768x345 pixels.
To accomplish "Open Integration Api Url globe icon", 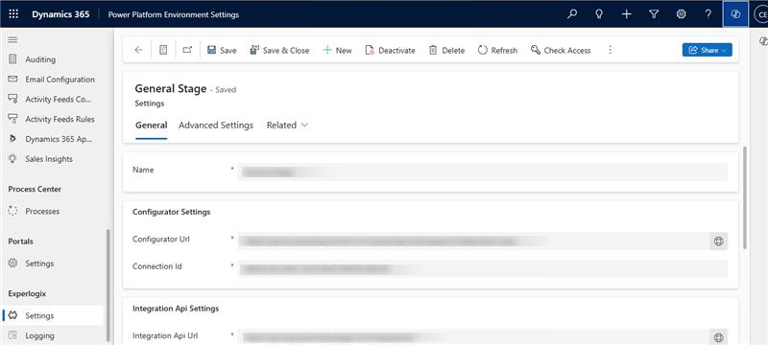I will (718, 337).
